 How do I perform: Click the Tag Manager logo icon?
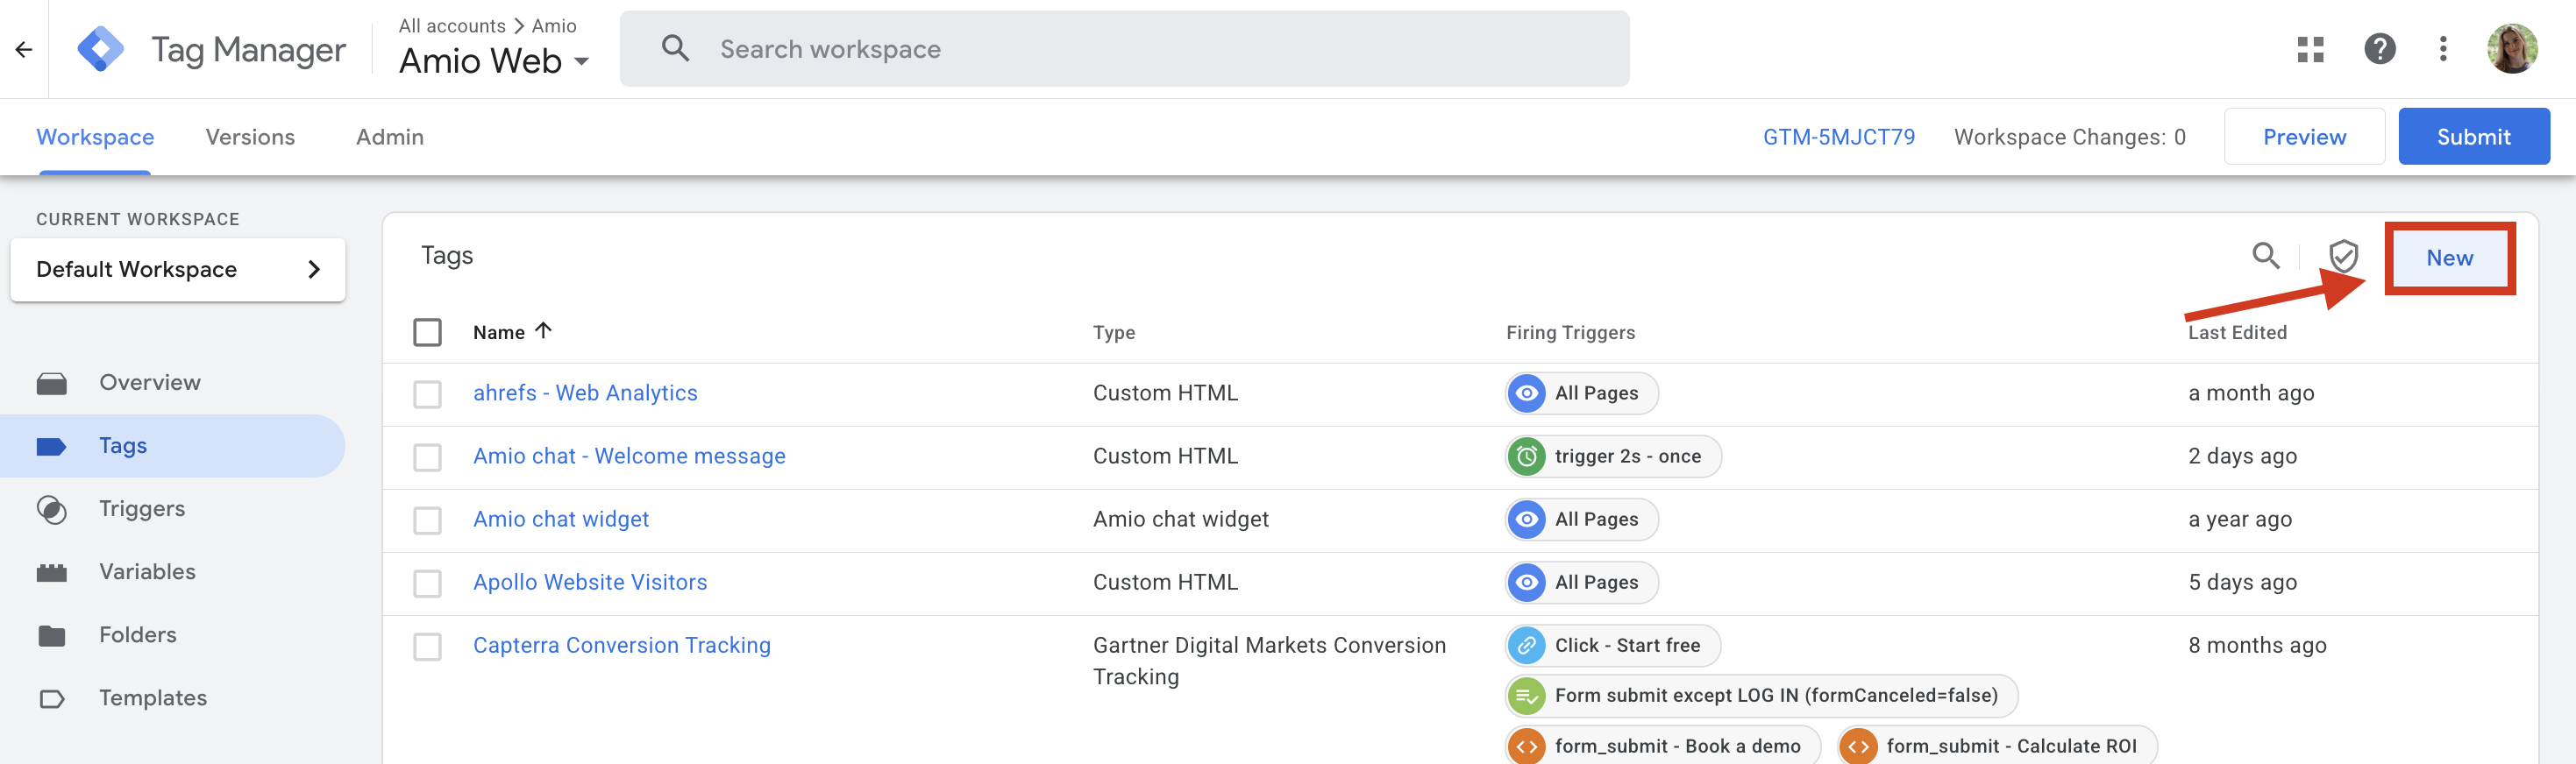[x=101, y=49]
